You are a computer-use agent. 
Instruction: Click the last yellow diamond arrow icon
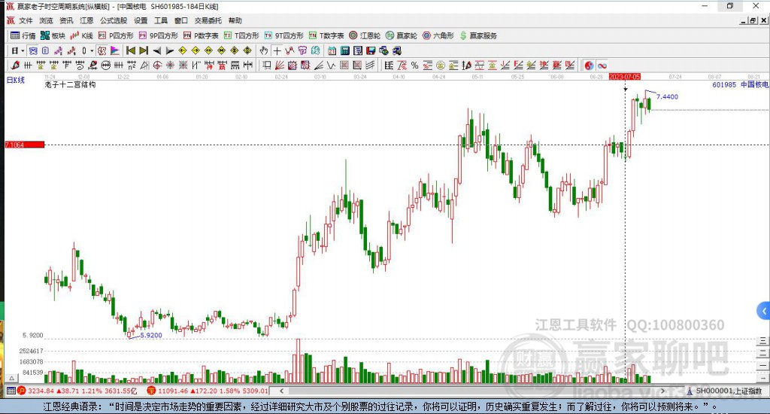tap(247, 50)
